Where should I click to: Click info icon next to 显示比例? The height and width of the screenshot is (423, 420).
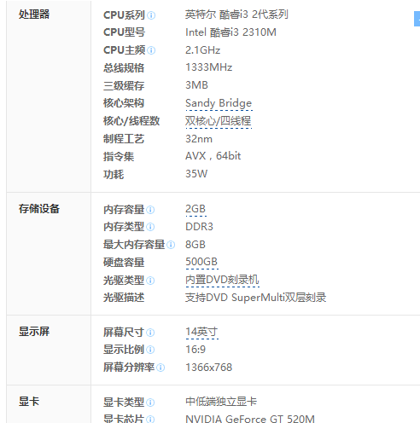[150, 350]
